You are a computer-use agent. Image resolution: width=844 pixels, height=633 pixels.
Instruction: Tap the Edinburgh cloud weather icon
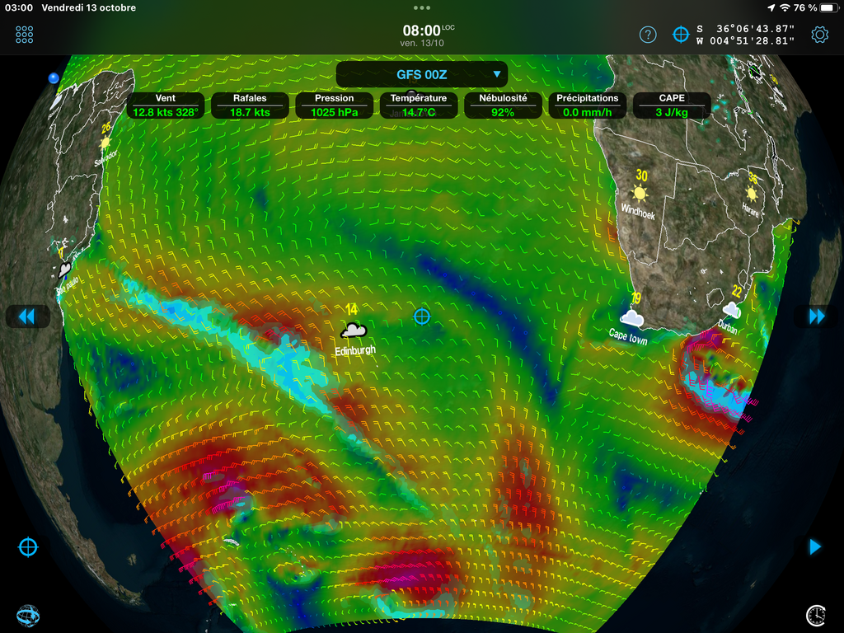pos(354,331)
